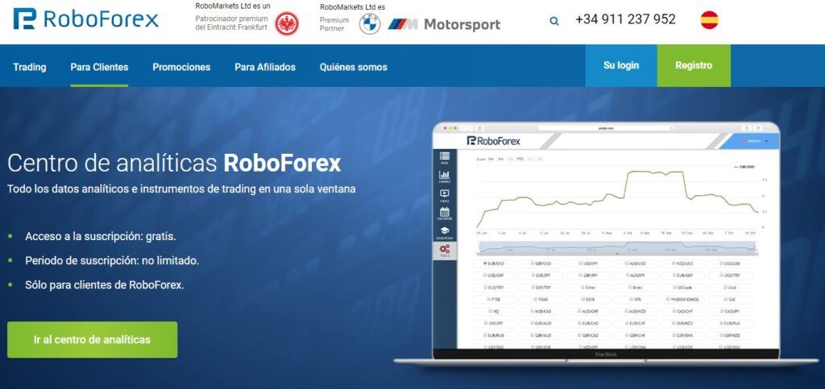This screenshot has width=825, height=389.
Task: Open site search with the magnifier icon
Action: point(554,21)
